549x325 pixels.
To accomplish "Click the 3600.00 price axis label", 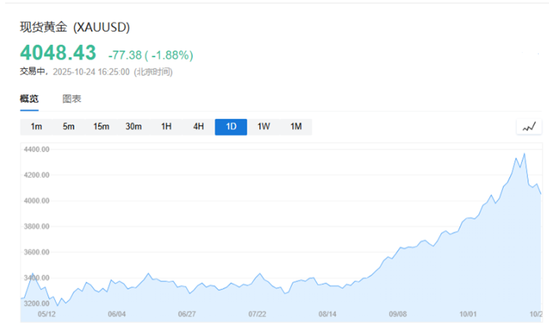I will coord(36,252).
